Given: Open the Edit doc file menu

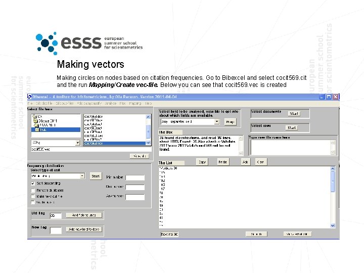Looking at the screenshot, I should click(x=44, y=103).
